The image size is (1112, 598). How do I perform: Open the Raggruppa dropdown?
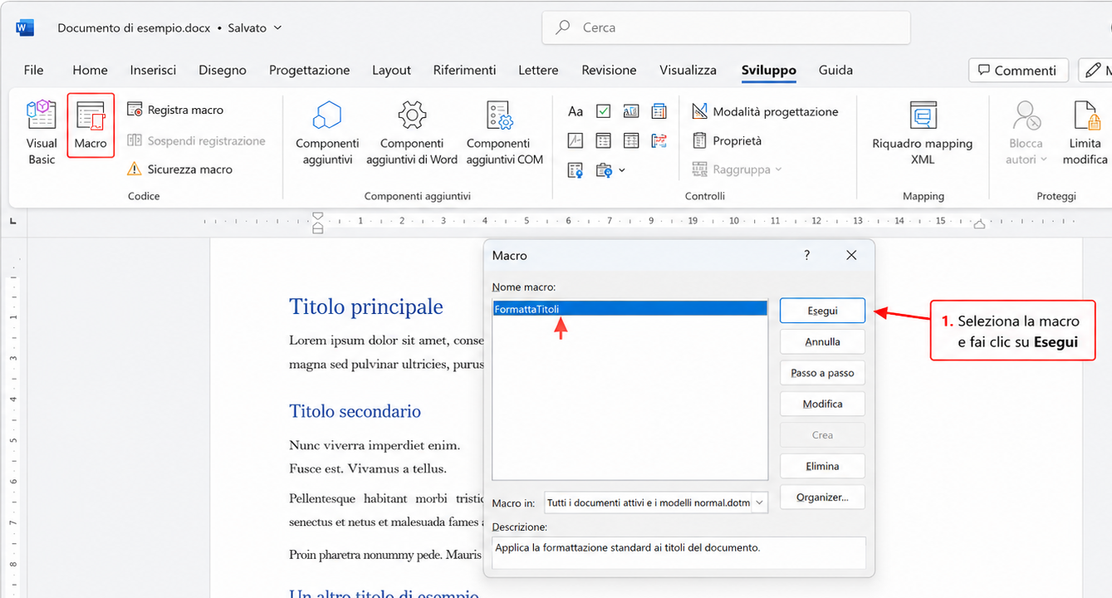[x=737, y=169]
